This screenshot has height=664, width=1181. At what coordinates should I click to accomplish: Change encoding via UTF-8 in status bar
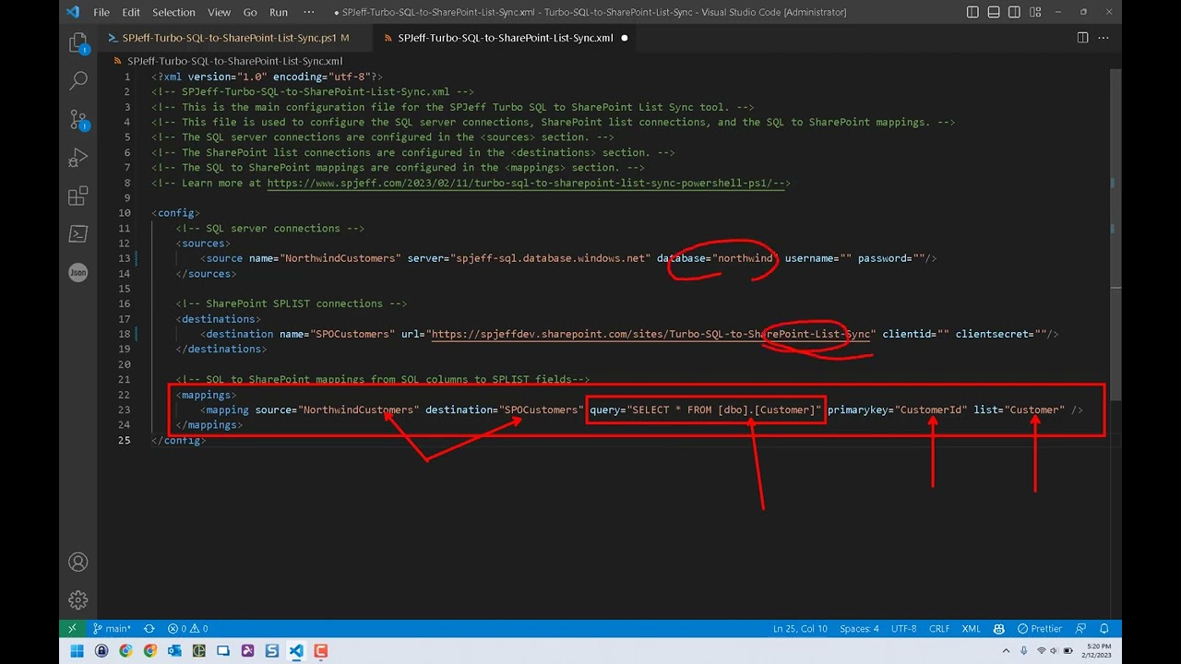point(904,629)
